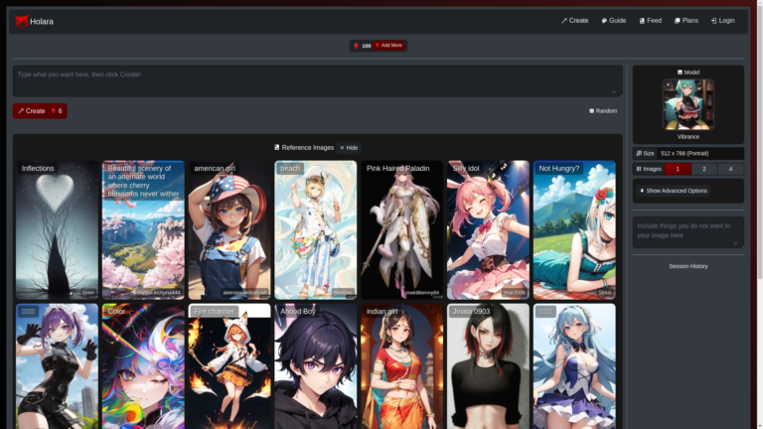763x429 pixels.
Task: Click the Session History heading
Action: pyautogui.click(x=688, y=266)
